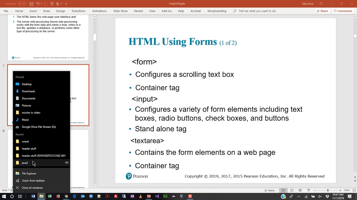The height and width of the screenshot is (200, 357).
Task: Open Desktop from the jump list
Action: [x=41, y=84]
